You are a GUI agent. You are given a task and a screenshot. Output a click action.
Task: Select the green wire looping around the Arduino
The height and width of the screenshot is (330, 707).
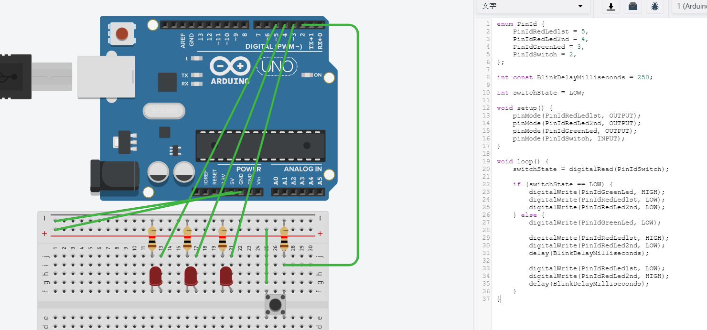point(357,143)
